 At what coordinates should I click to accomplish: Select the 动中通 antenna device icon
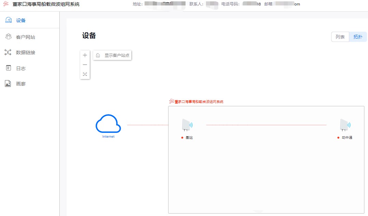point(344,125)
